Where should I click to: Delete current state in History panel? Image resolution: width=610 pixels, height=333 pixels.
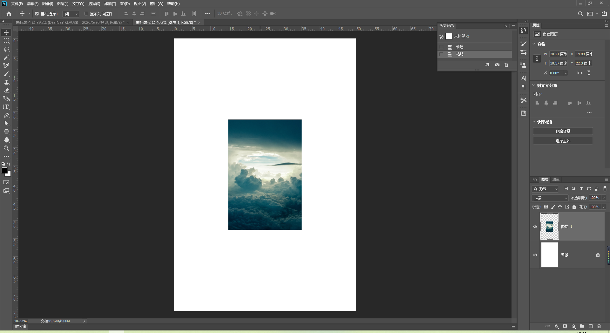506,65
